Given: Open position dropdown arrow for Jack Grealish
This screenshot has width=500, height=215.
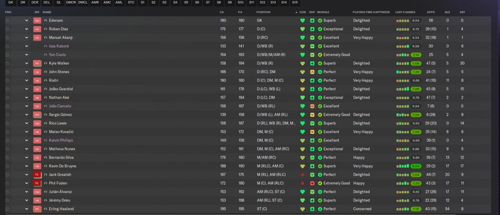Looking at the screenshot, I should [27, 174].
